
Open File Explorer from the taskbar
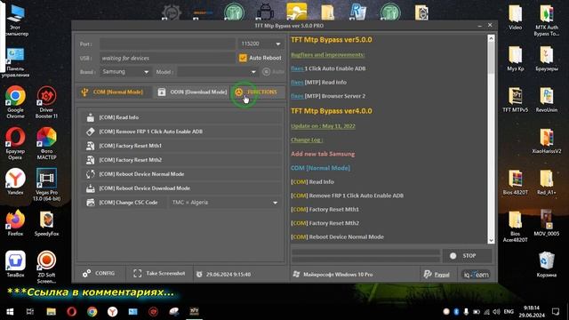[52, 312]
